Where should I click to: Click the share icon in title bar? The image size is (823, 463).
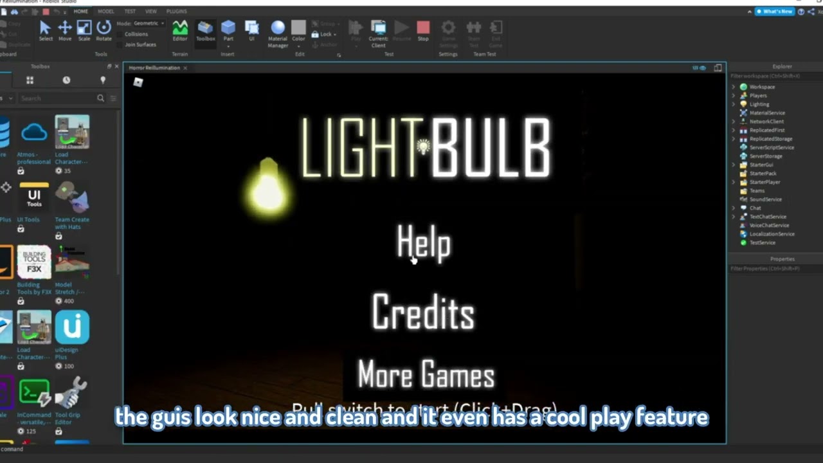pyautogui.click(x=810, y=12)
